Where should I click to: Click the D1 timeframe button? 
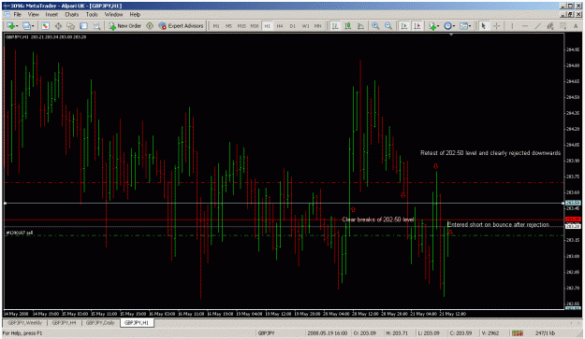point(292,26)
